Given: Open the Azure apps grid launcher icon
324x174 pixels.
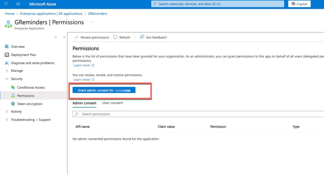Looking at the screenshot, I should [x=6, y=4].
